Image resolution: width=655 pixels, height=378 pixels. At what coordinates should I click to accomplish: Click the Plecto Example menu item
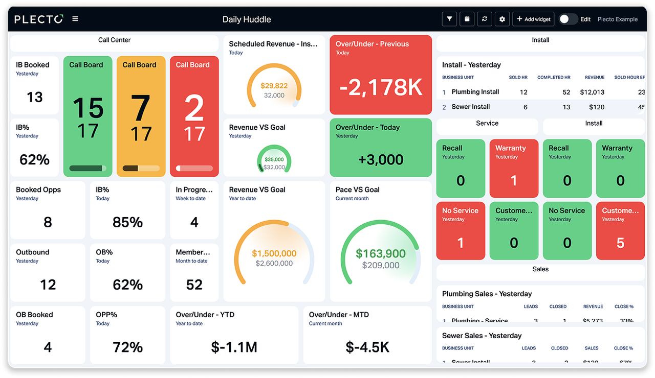[617, 19]
